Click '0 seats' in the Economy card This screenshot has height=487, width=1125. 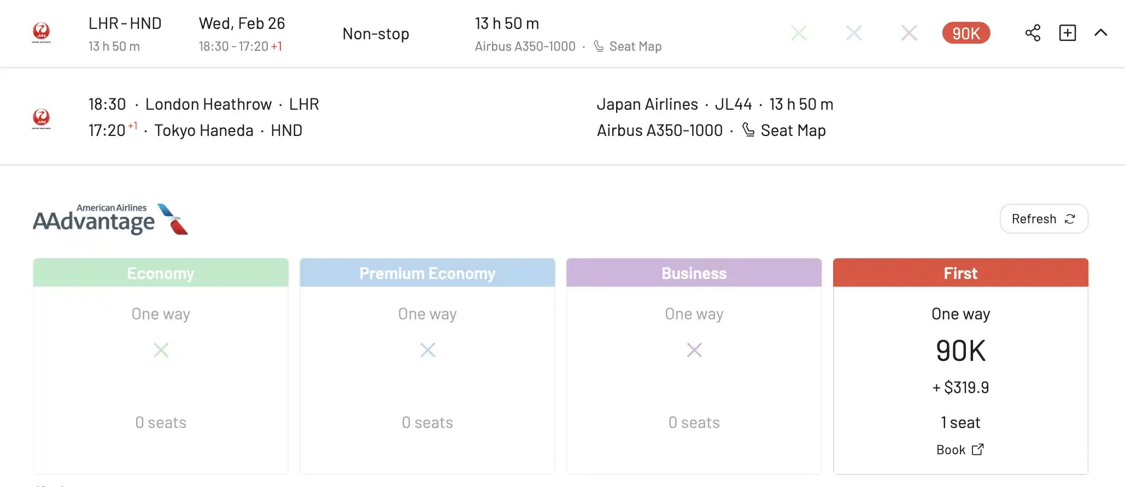click(x=161, y=423)
